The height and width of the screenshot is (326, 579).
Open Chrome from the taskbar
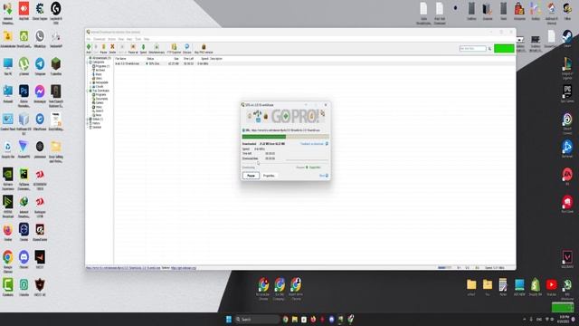pyautogui.click(x=286, y=319)
